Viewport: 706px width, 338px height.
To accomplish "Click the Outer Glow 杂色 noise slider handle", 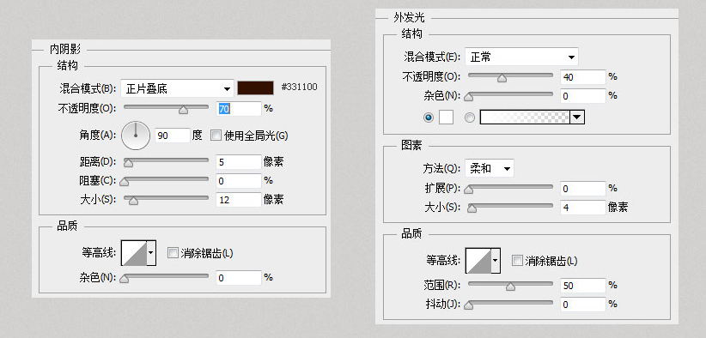I will point(469,97).
